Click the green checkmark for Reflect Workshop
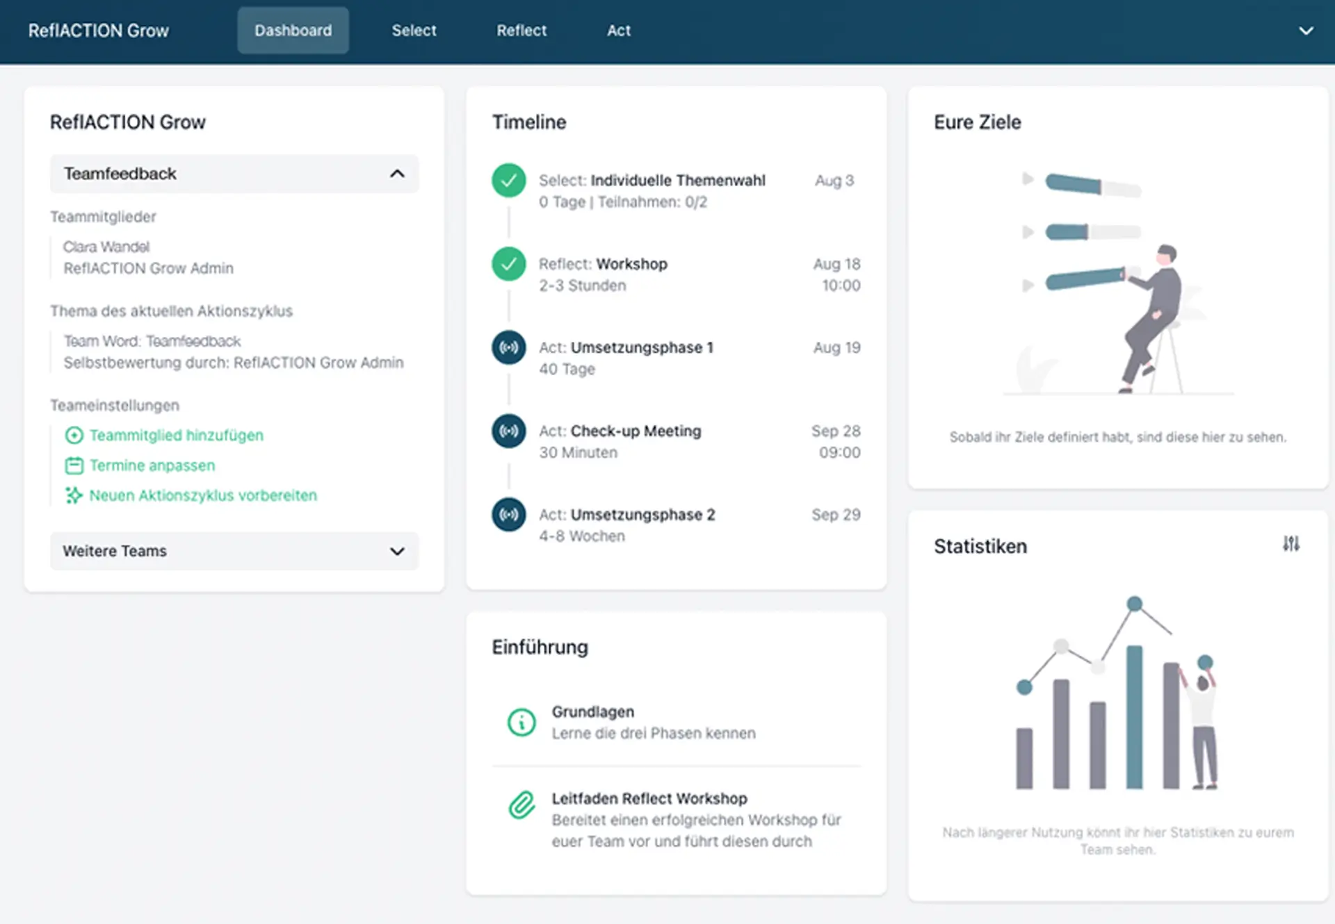Screen dimensions: 1335x924 click(x=509, y=264)
